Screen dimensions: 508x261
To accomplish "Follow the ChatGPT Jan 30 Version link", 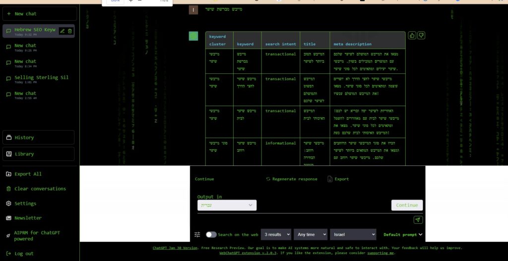I will 175,248.
